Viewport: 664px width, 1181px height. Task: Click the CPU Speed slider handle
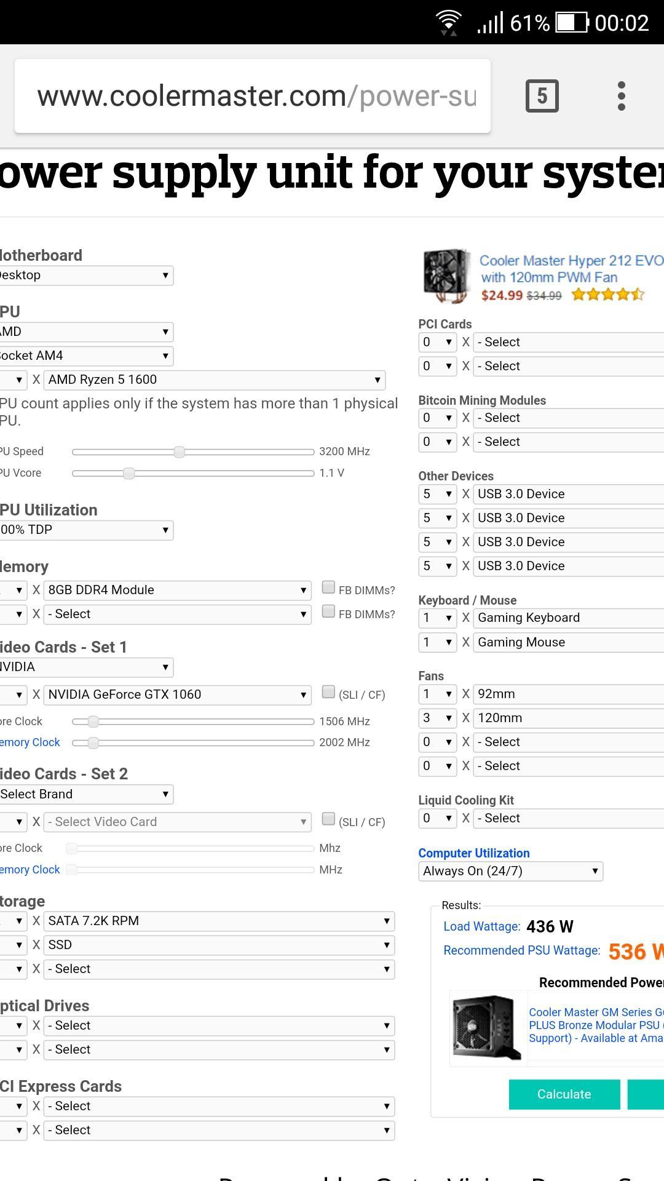pyautogui.click(x=179, y=452)
